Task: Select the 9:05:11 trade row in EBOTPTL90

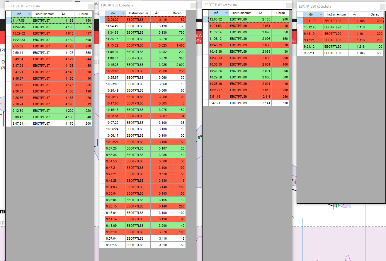Action: (x=343, y=53)
